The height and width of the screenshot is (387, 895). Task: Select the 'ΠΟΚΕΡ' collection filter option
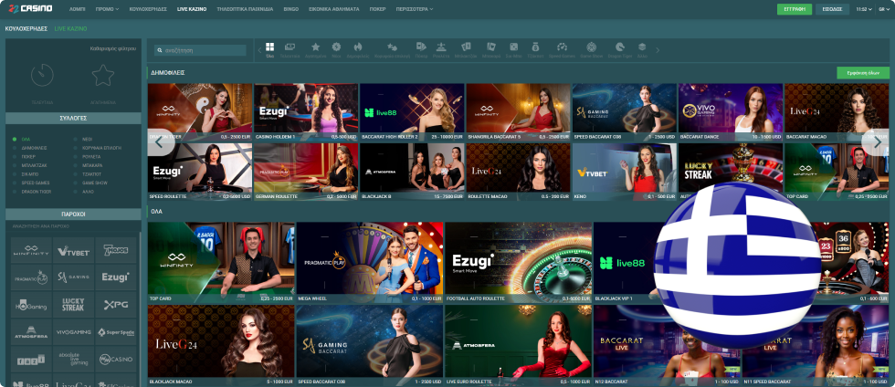point(28,155)
